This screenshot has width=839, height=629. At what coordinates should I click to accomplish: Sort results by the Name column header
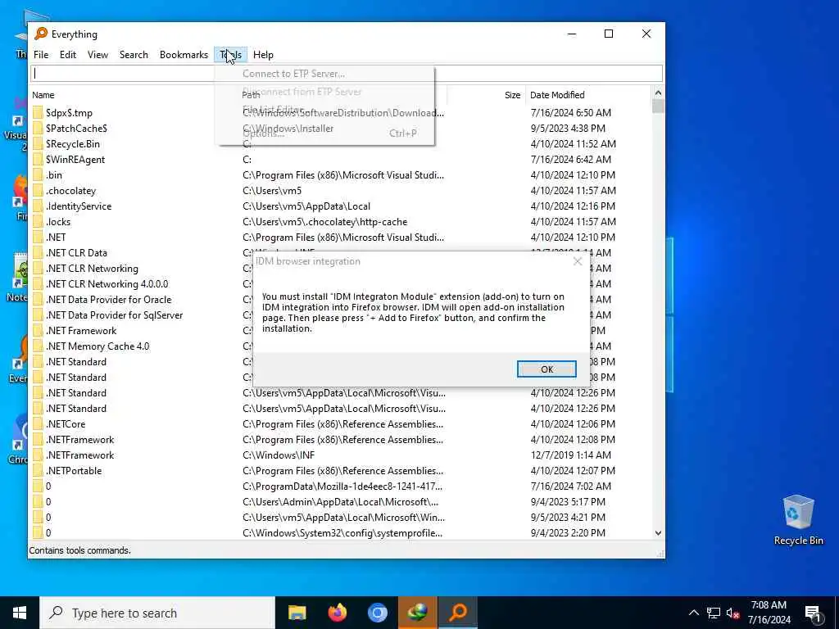click(x=43, y=95)
